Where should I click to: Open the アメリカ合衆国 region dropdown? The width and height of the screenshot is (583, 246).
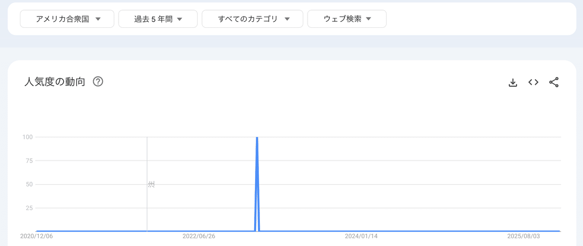pos(67,19)
